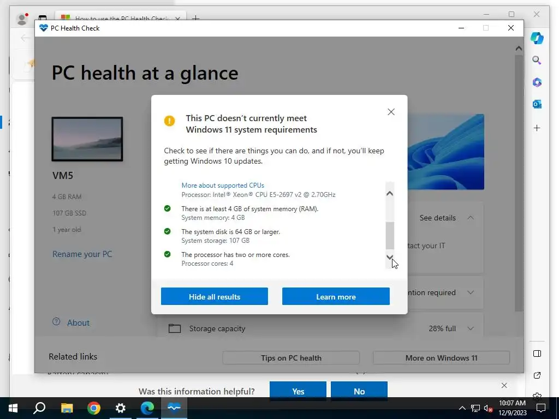Open Outlook icon in Edge sidebar
This screenshot has width=559, height=419.
coord(537,104)
